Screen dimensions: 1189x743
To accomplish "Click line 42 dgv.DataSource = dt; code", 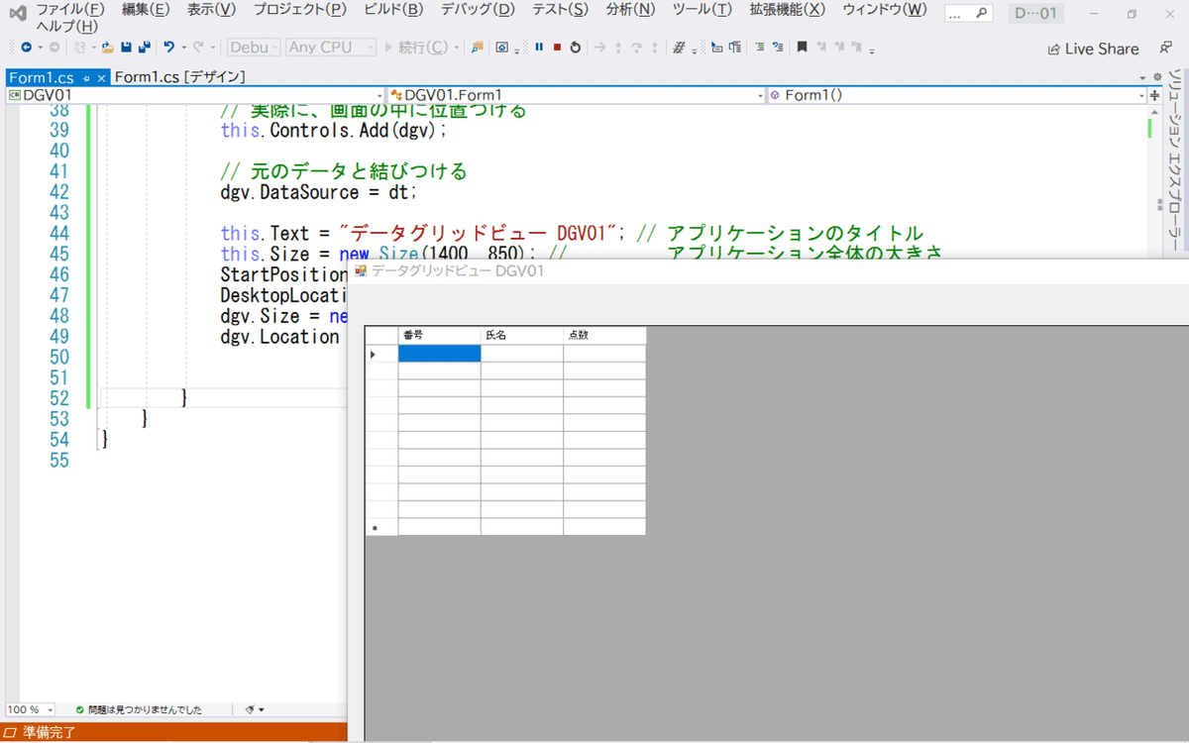I will coord(319,192).
